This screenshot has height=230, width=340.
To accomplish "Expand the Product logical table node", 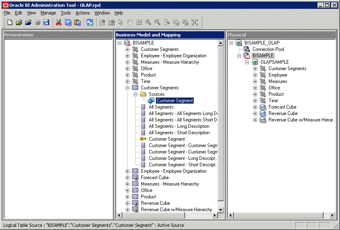I will (128, 197).
